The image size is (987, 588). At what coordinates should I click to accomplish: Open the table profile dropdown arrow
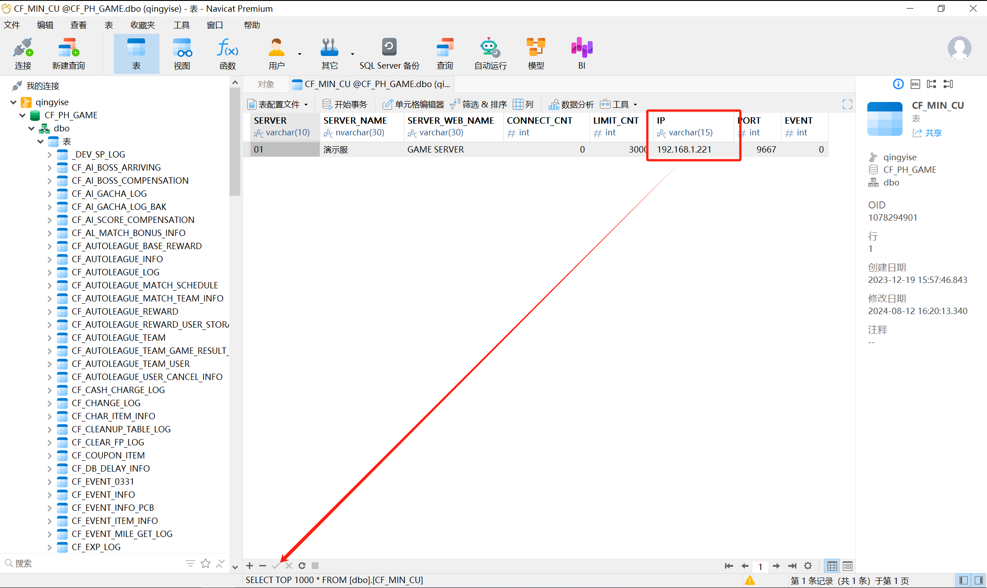[x=306, y=105]
